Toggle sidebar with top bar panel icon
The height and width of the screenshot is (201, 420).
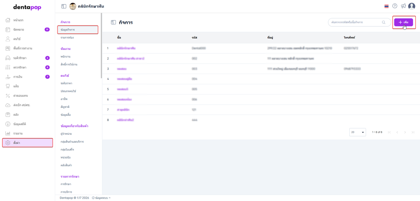point(64,6)
